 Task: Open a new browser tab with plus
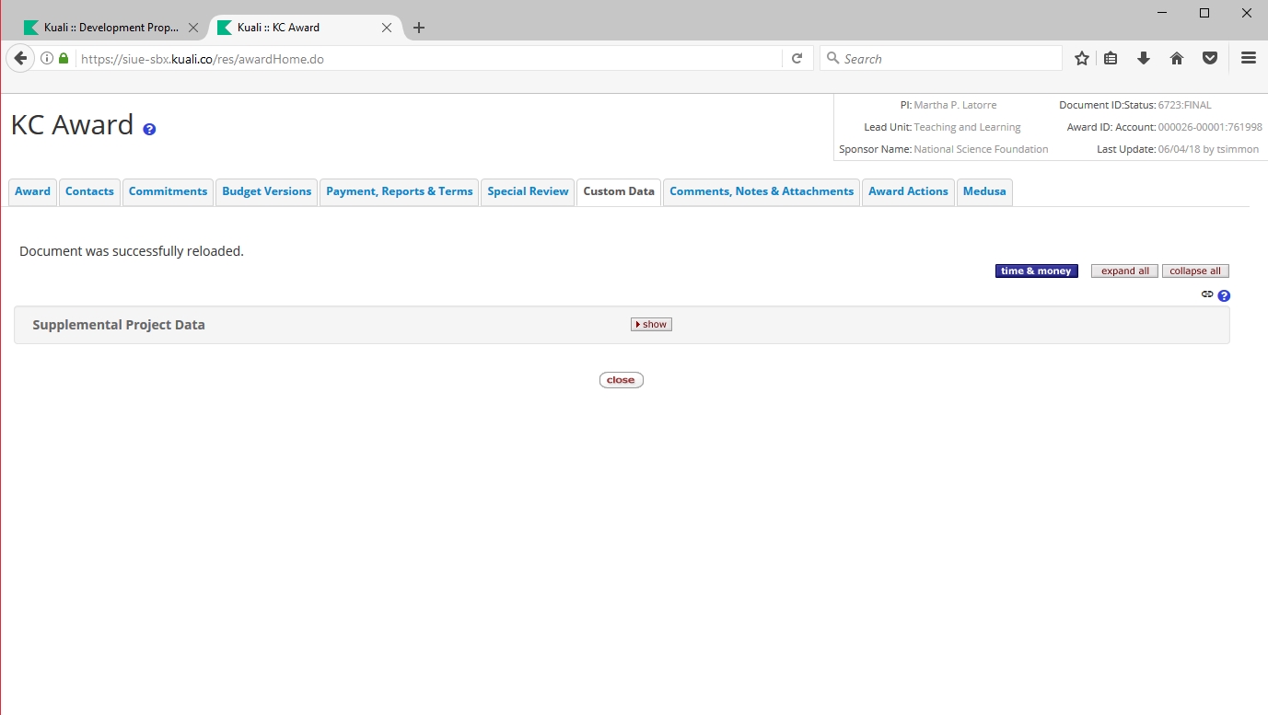[x=419, y=28]
